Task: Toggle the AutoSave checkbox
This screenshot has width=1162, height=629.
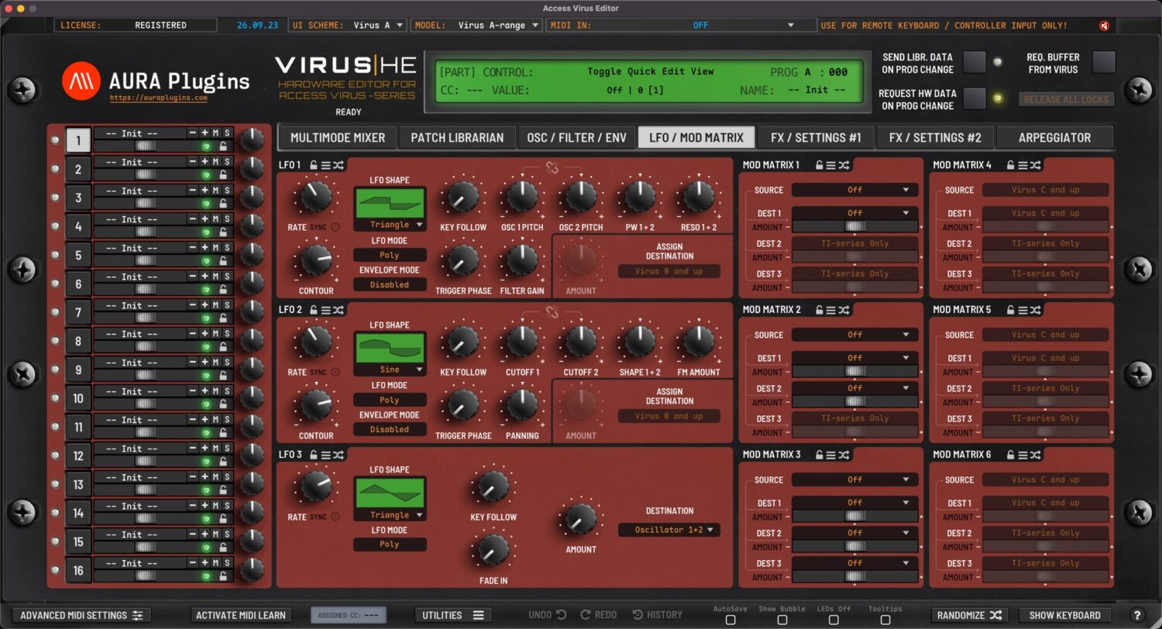Action: [731, 620]
